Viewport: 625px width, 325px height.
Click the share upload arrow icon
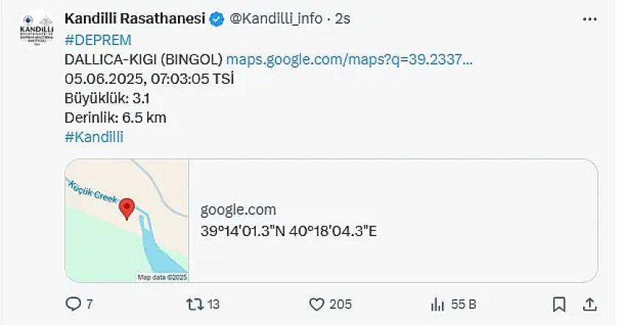(589, 304)
